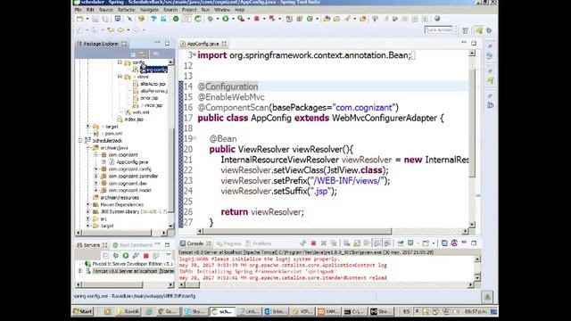This screenshot has height=321, width=571.
Task: Click the Debug bug icon in toolbar
Action: [211, 19]
